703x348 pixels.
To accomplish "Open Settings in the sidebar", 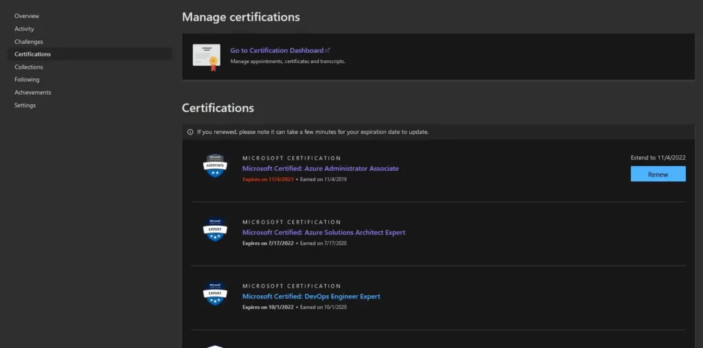I will [25, 106].
